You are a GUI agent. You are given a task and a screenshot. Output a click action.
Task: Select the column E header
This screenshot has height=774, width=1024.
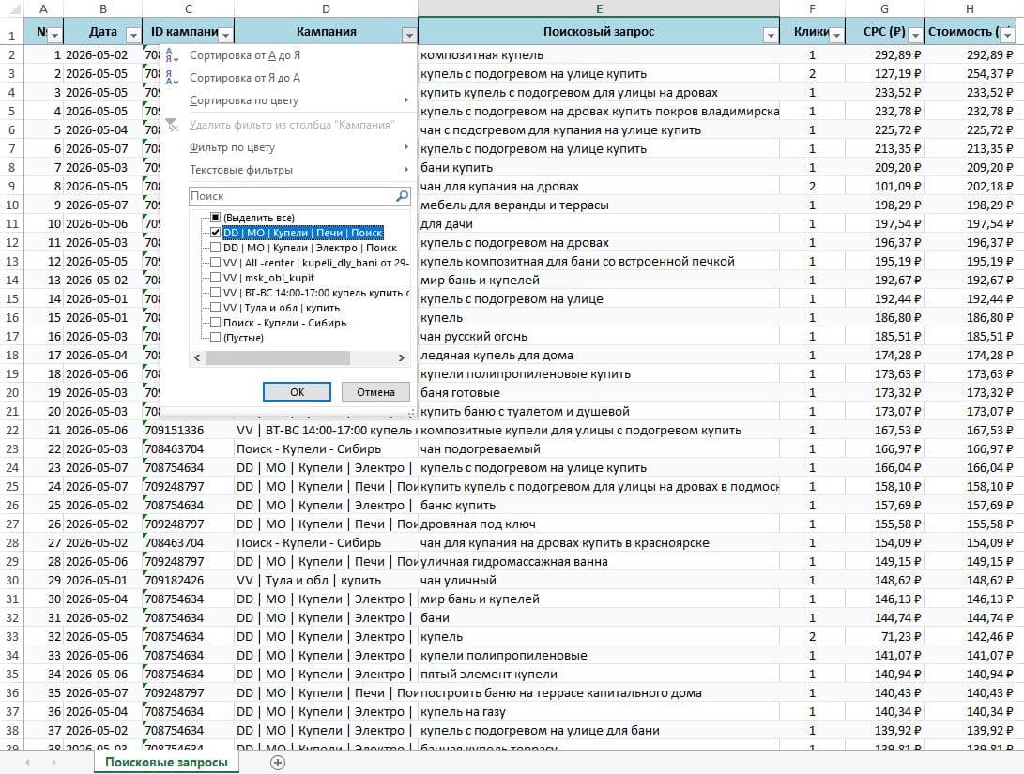point(599,8)
